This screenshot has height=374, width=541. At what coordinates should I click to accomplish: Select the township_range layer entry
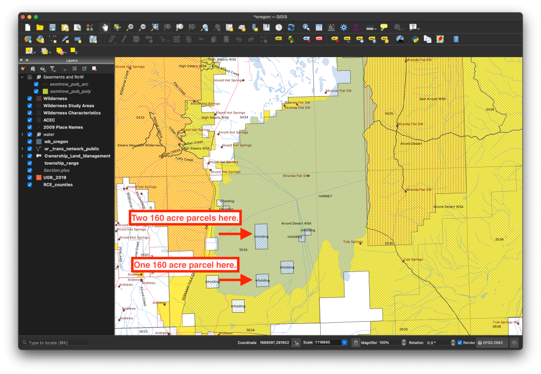pos(61,163)
